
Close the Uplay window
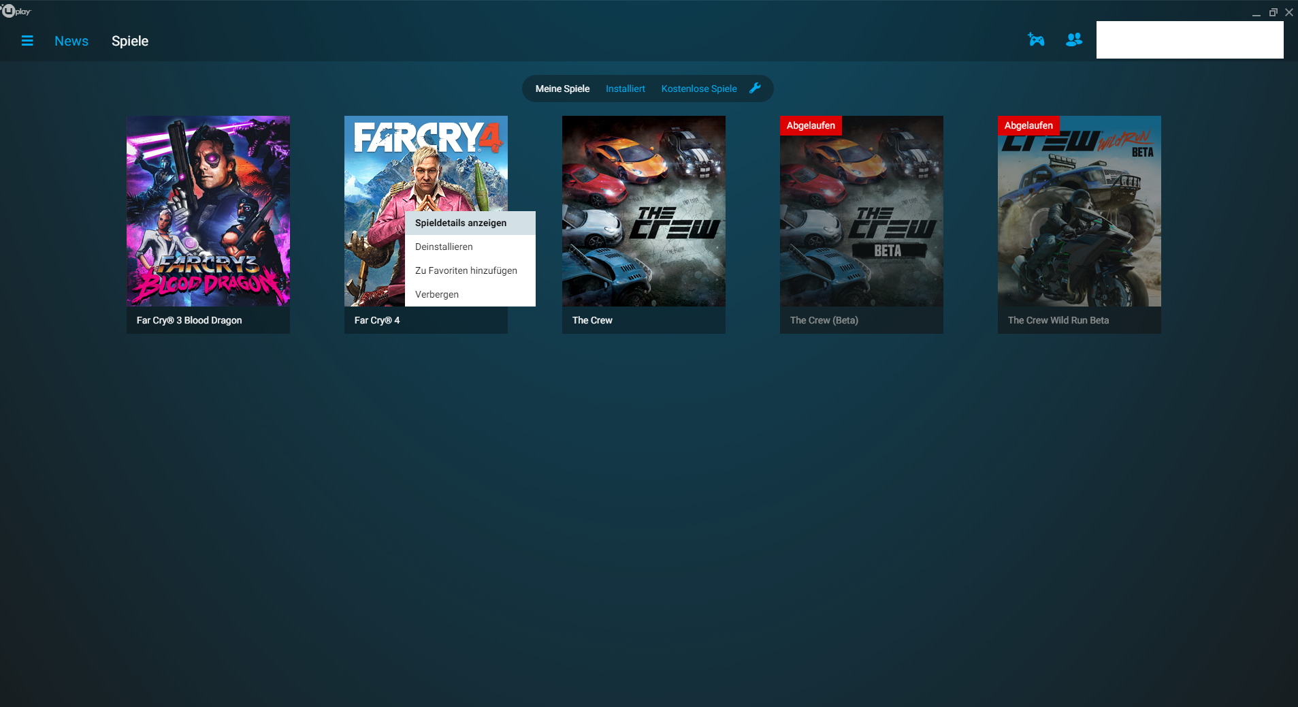(1288, 12)
